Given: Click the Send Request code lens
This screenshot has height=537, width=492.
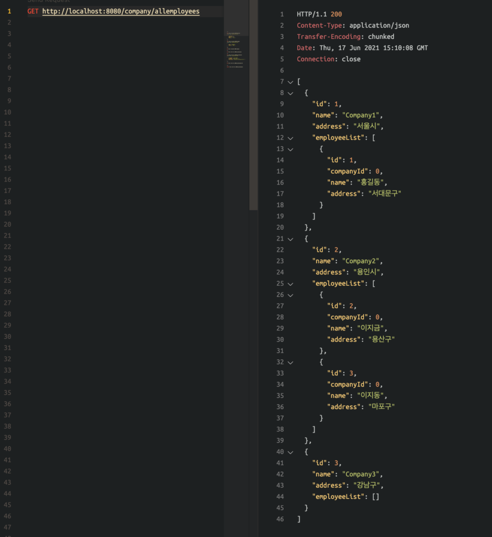Looking at the screenshot, I should [48, 2].
